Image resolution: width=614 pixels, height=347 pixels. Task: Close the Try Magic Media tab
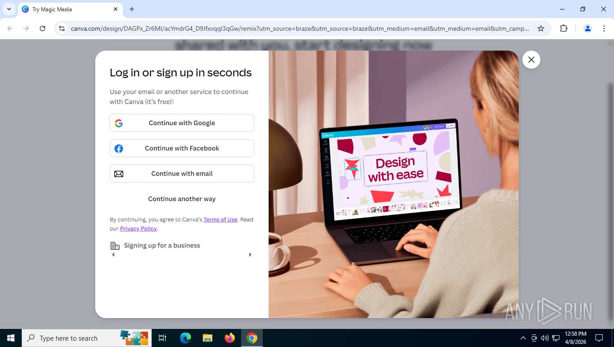[116, 9]
